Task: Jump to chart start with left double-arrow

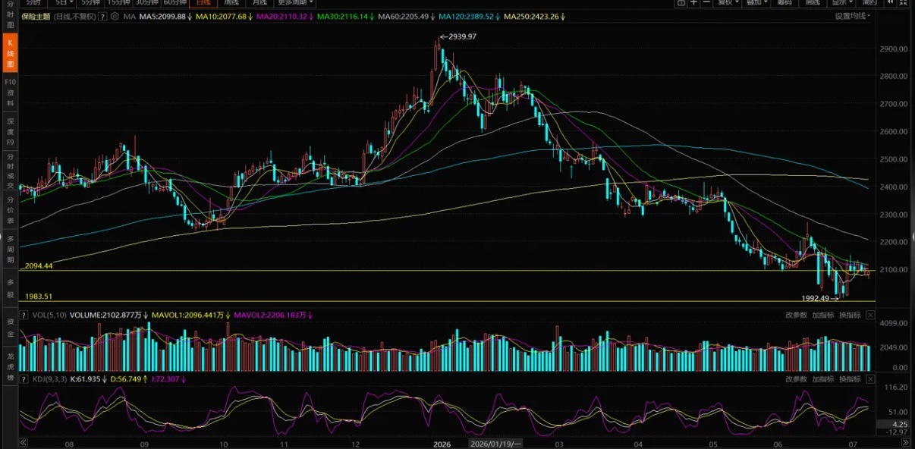Action: point(23,442)
